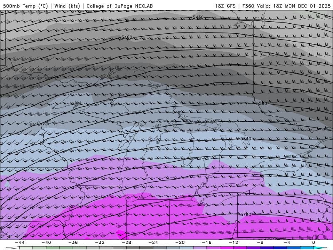This screenshot has width=333, height=250.
Task: Select the '18Z GFS' model label
Action: coord(225,6)
